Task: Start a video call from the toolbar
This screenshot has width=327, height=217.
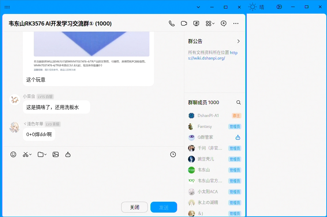Action: pyautogui.click(x=184, y=23)
